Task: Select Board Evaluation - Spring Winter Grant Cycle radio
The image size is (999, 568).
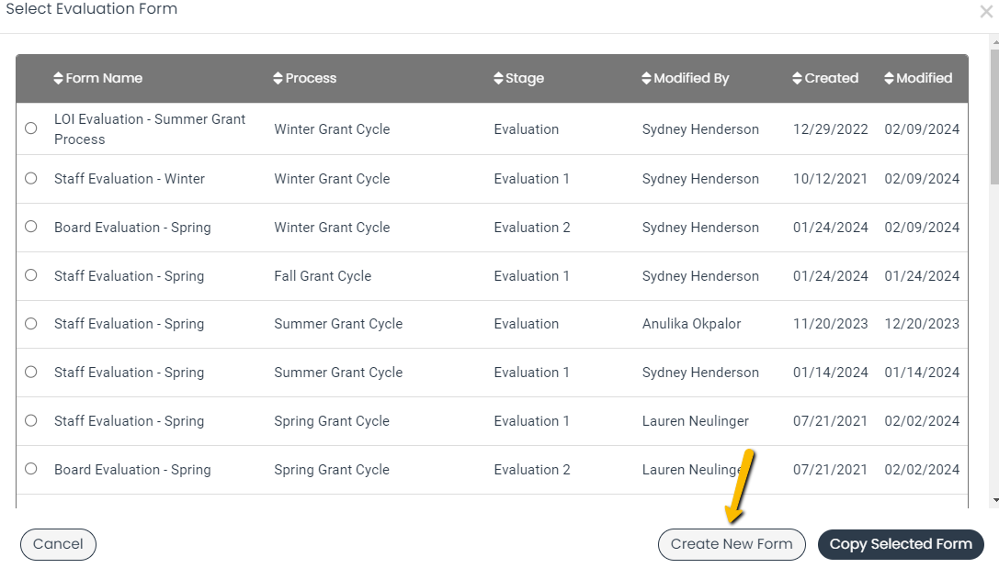Action: [x=30, y=227]
